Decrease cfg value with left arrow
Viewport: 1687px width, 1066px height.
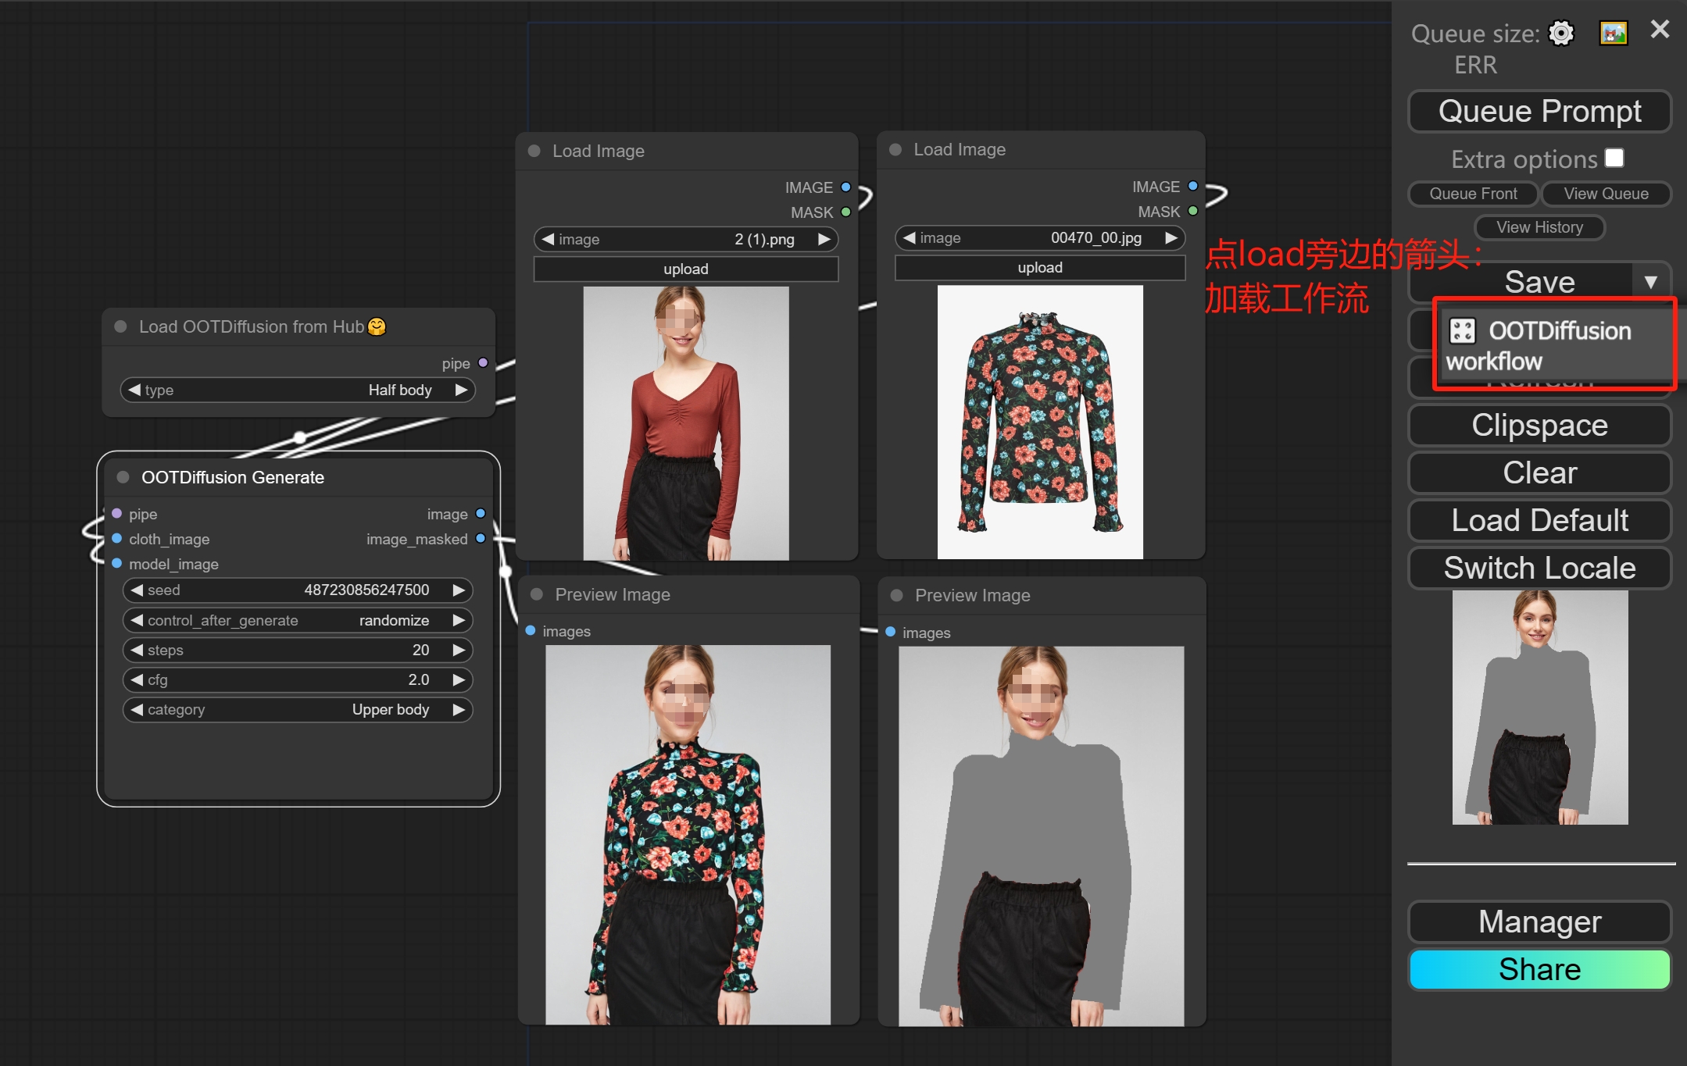coord(137,679)
